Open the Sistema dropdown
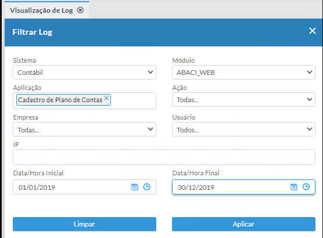 tap(84, 72)
